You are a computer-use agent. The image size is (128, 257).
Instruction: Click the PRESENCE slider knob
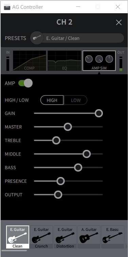coord(61,181)
